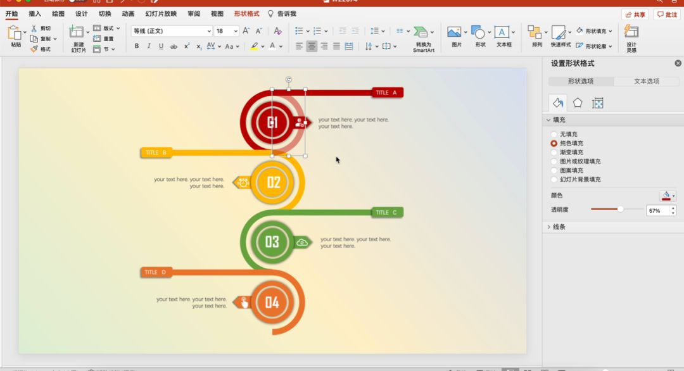Apply Superscript formatting
Screen dimensions: 684x371
[186, 46]
